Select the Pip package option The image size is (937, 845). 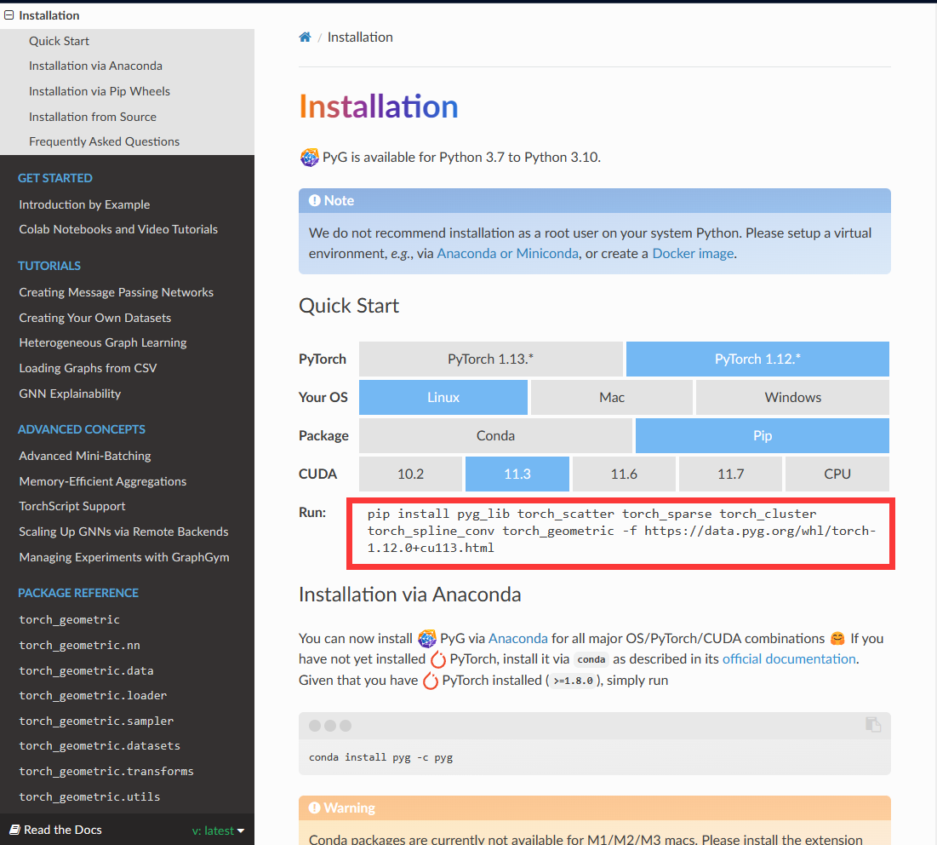(x=763, y=435)
